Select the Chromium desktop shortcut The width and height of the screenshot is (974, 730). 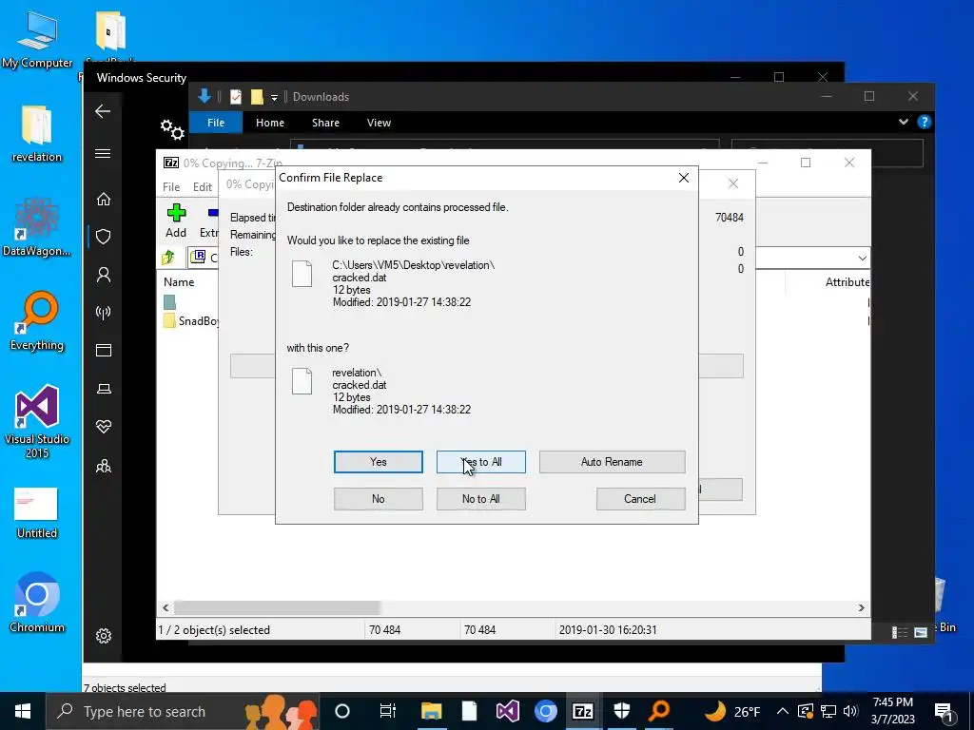(x=37, y=602)
